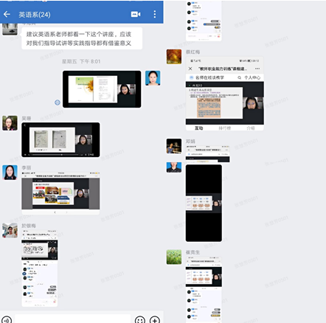Tap the autumn tree avatar
The width and height of the screenshot is (326, 323).
pyautogui.click(x=174, y=57)
